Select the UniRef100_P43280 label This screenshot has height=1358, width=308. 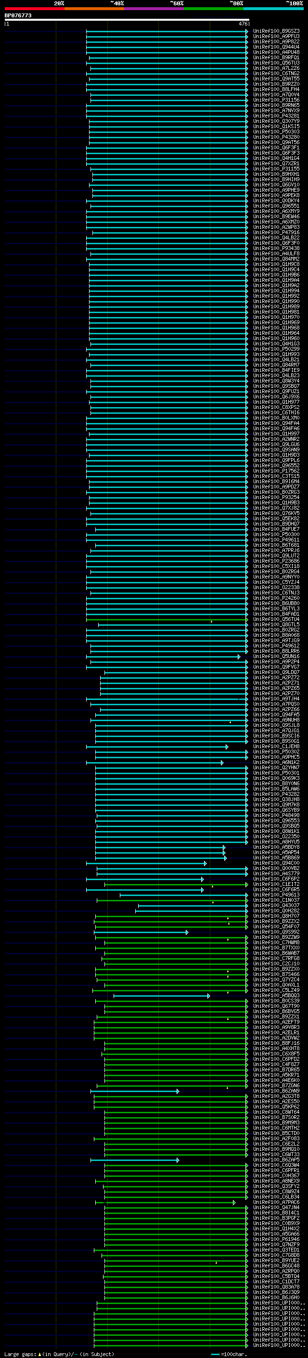coord(276,137)
